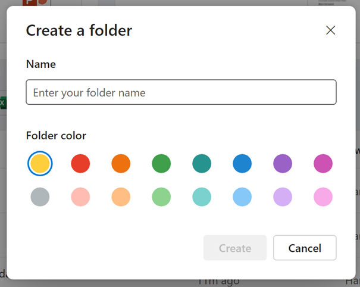Screen dimensions: 360x287
Task: Choose the red folder color
Action: click(80, 163)
